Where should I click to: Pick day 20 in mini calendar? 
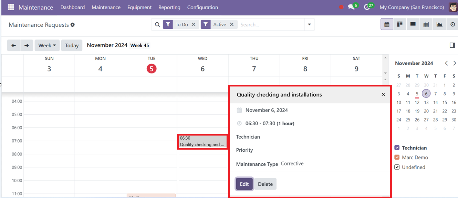[x=426, y=111]
